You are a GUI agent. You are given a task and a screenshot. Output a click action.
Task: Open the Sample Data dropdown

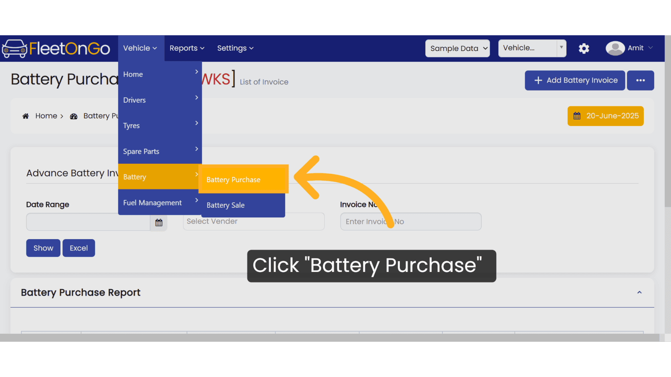458,48
